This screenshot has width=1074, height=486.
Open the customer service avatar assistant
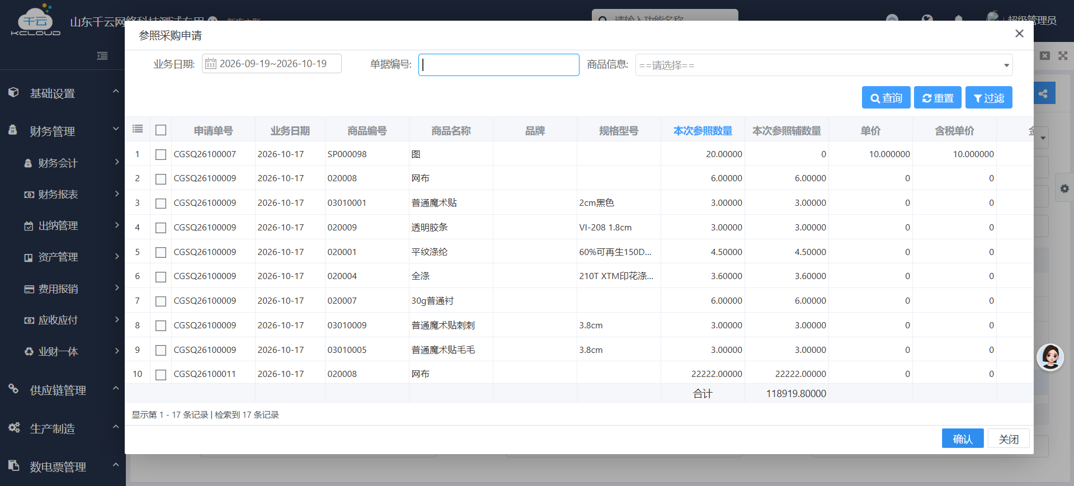click(x=1050, y=357)
